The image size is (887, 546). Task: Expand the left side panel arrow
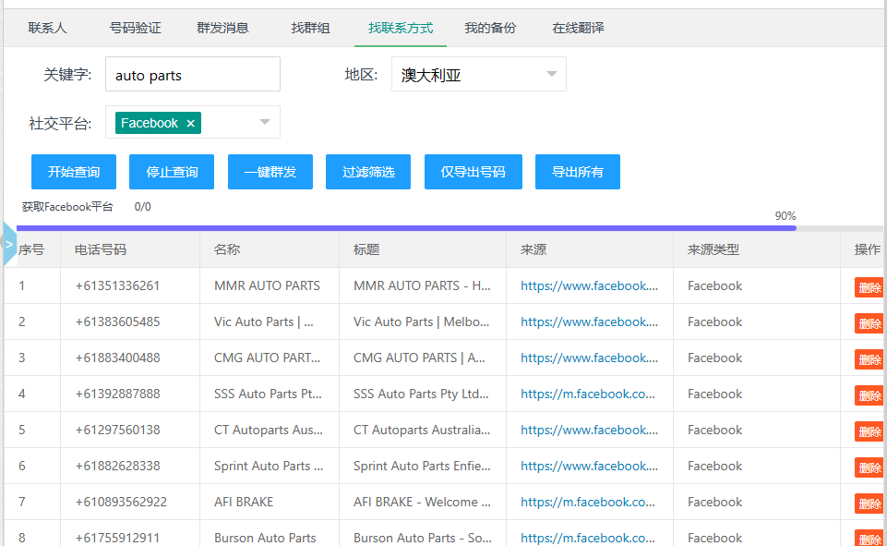pos(9,244)
